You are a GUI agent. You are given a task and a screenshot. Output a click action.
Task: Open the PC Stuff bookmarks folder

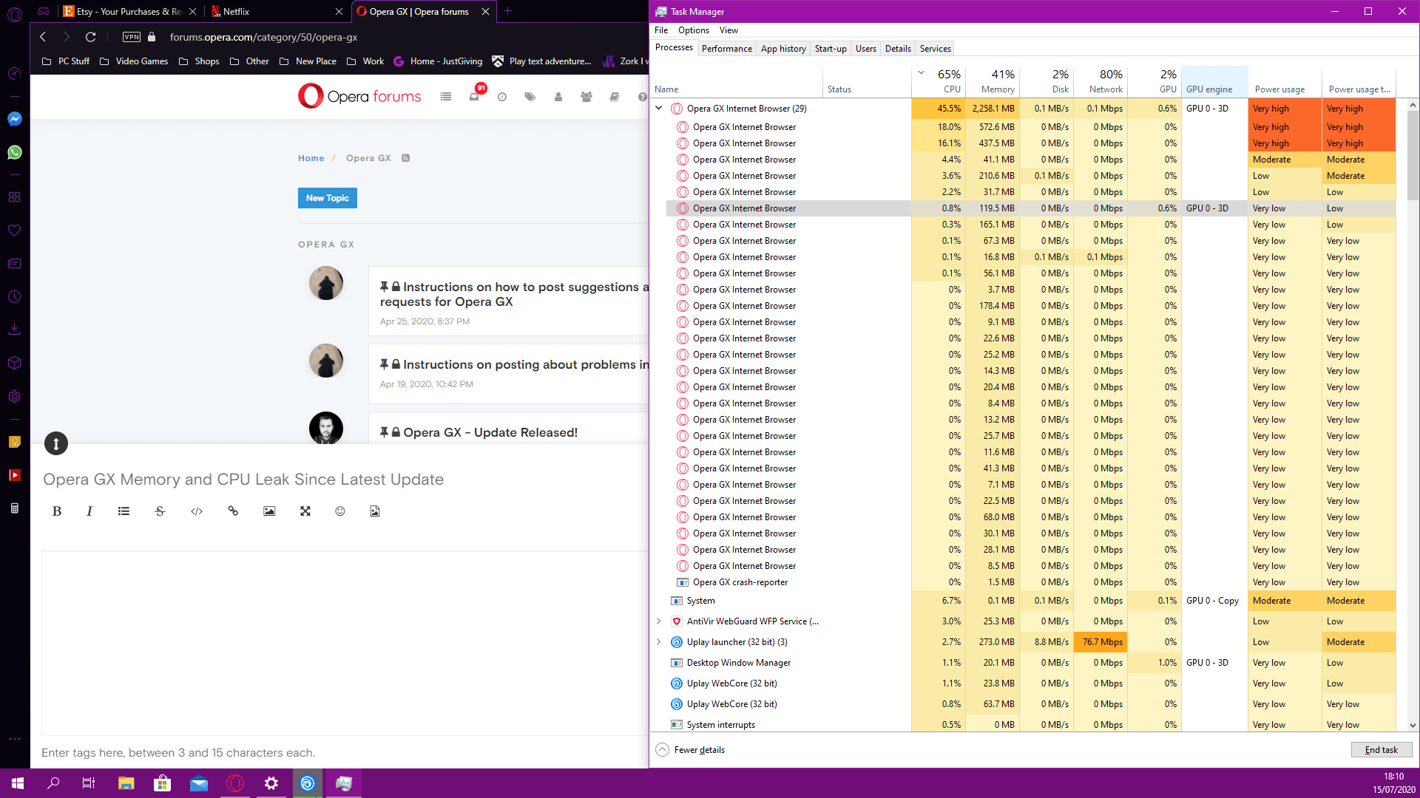coord(66,61)
